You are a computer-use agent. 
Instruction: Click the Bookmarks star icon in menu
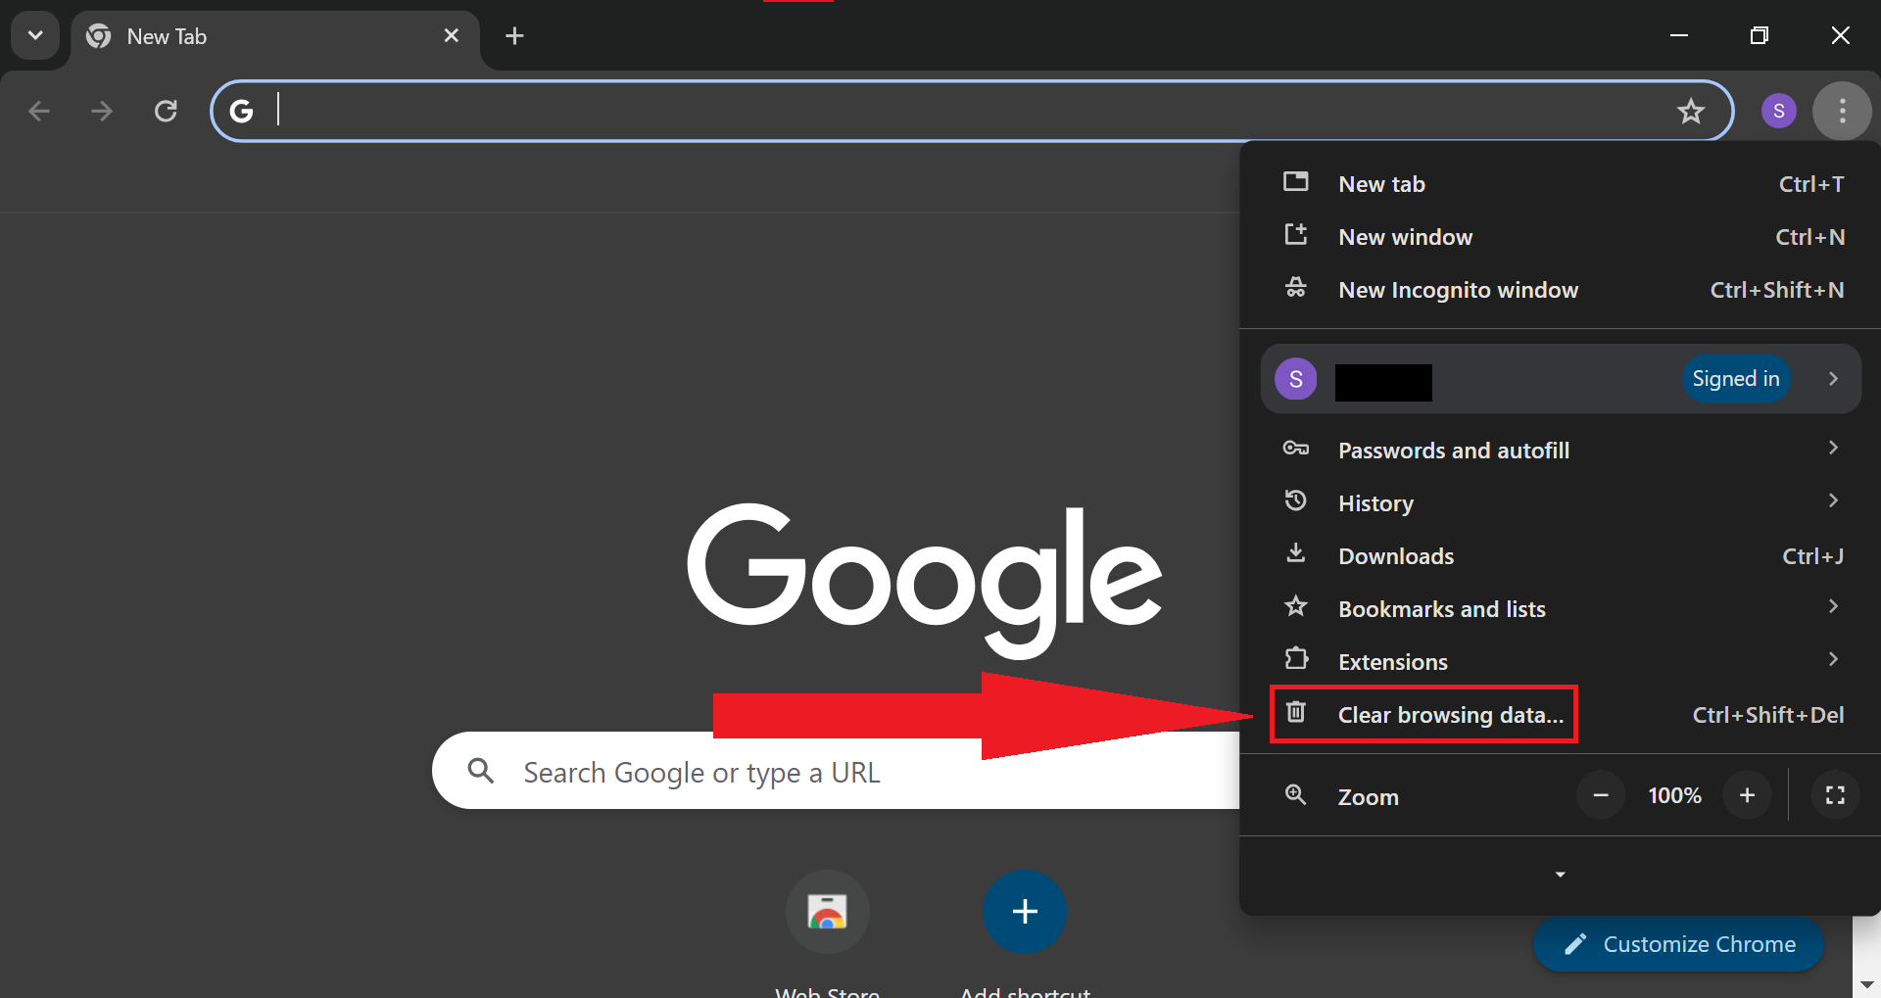[x=1296, y=606]
